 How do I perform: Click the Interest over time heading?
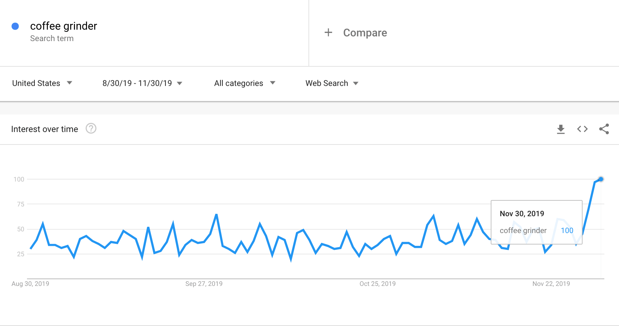(x=45, y=129)
